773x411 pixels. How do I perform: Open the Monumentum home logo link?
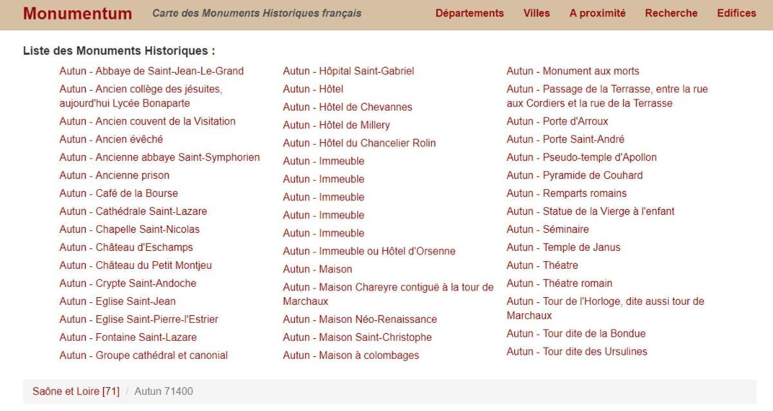point(77,14)
